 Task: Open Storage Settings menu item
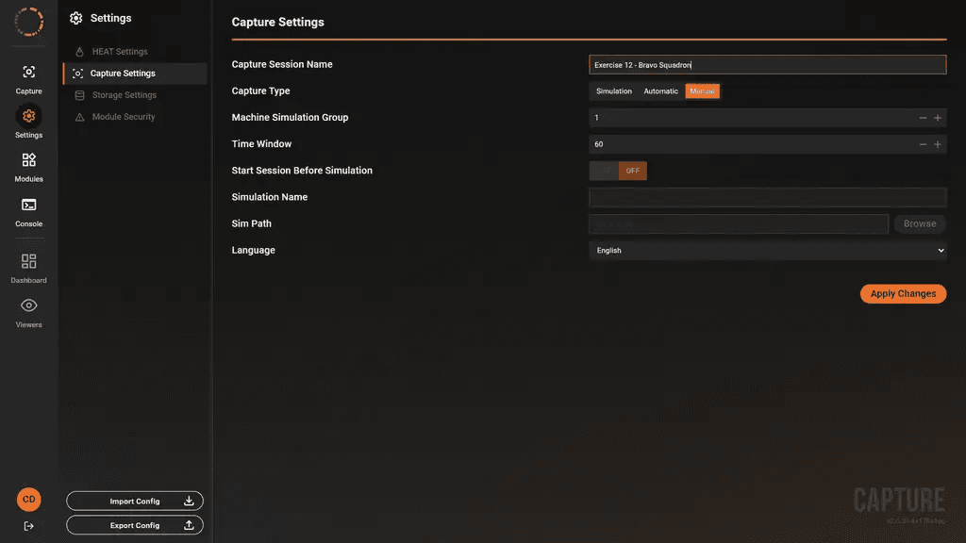pos(135,95)
